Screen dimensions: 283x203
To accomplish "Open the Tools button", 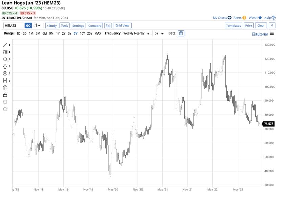I will point(64,26).
